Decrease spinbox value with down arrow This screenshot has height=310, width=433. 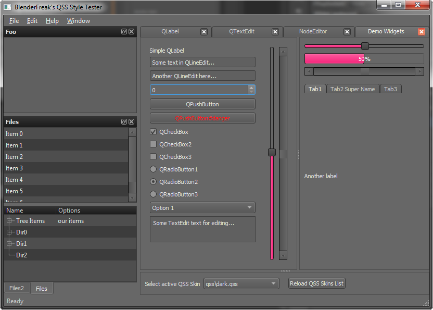(251, 92)
